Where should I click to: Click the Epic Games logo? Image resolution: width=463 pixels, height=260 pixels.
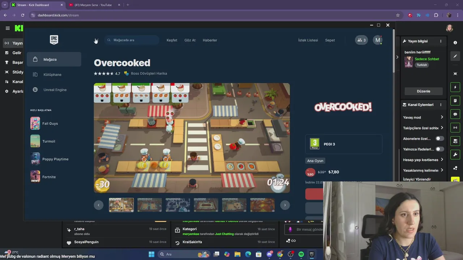[54, 40]
